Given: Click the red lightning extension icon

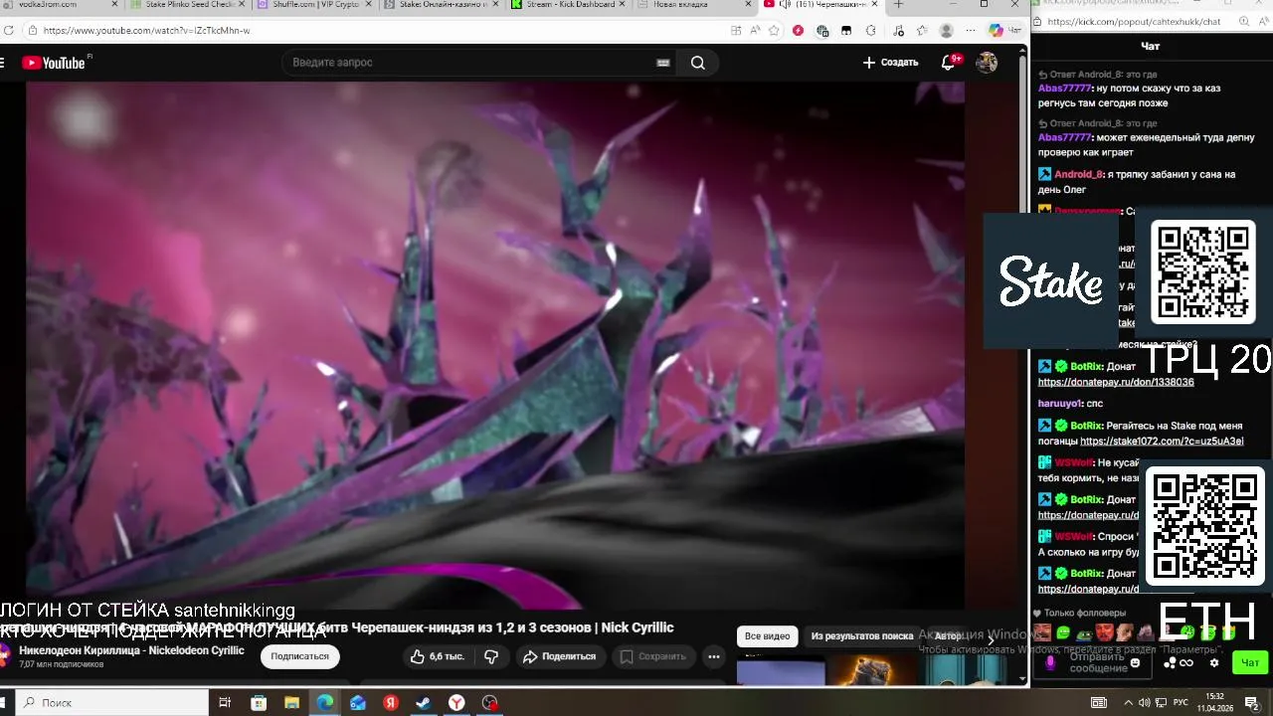Looking at the screenshot, I should [x=798, y=30].
